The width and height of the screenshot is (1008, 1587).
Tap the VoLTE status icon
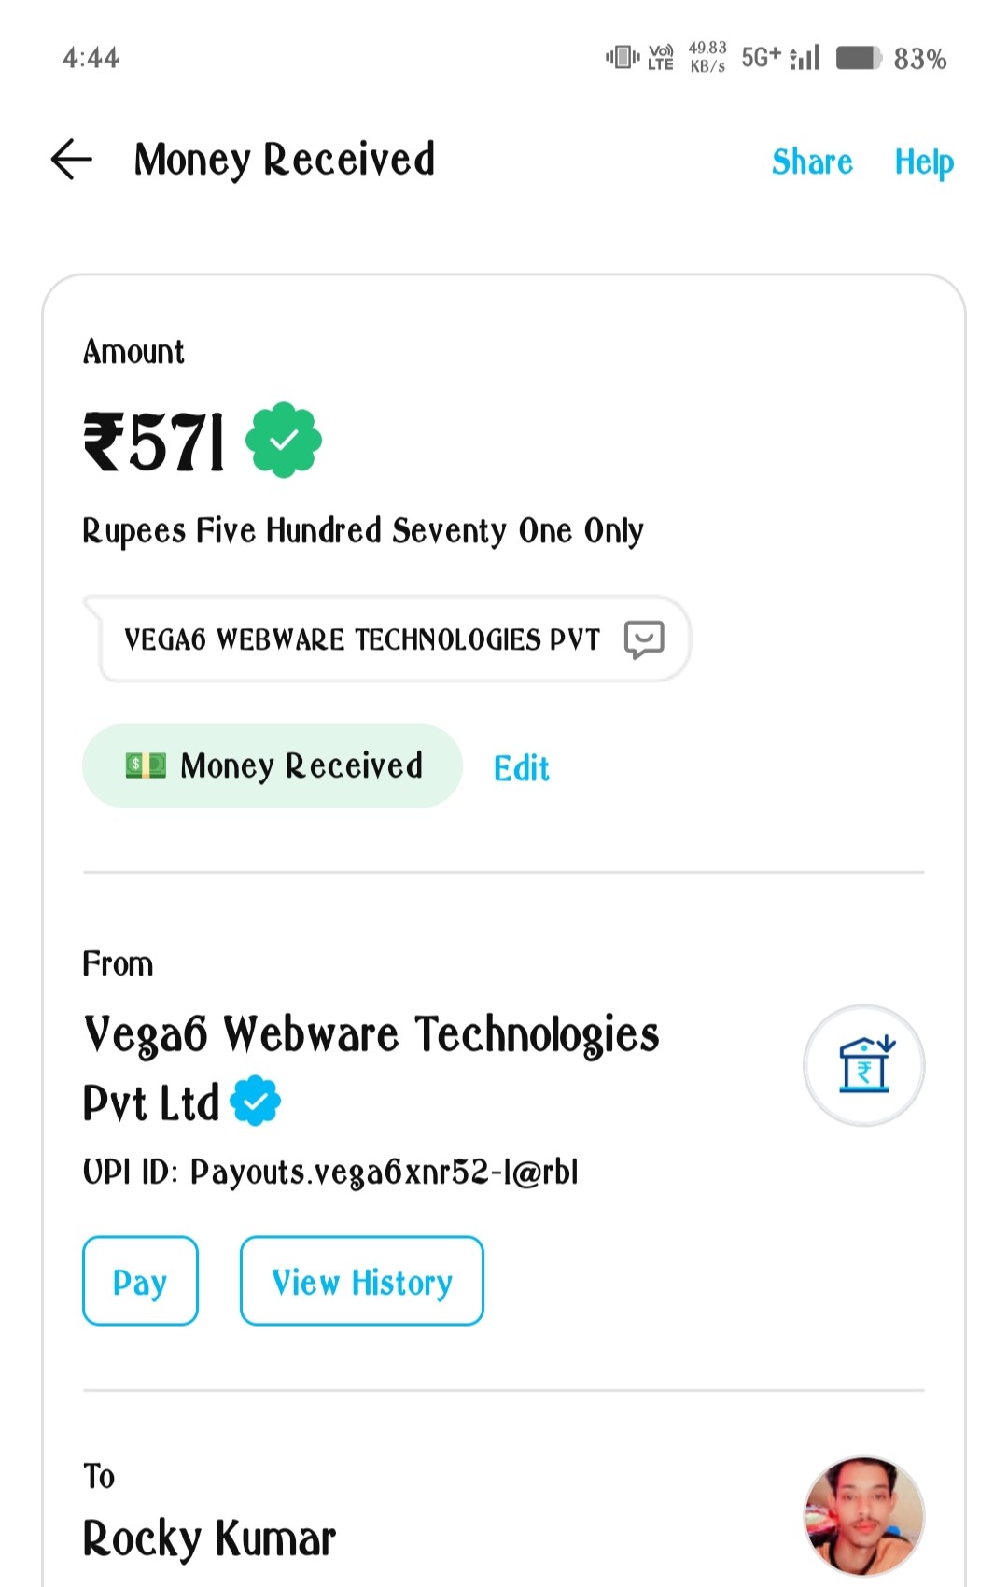coord(661,58)
